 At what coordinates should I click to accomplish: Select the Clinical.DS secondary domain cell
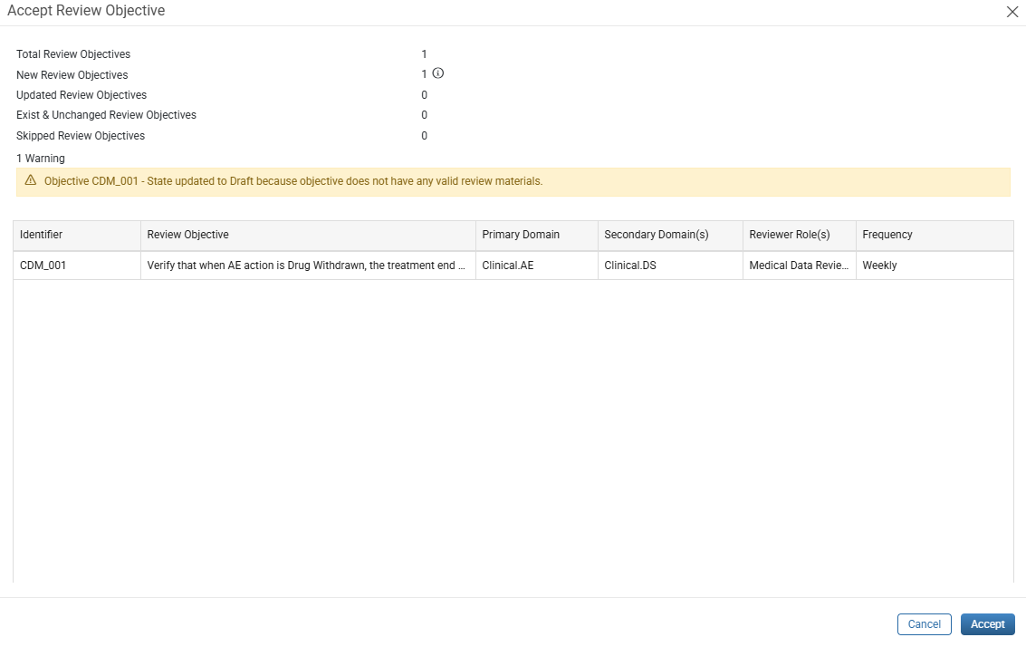(x=670, y=266)
